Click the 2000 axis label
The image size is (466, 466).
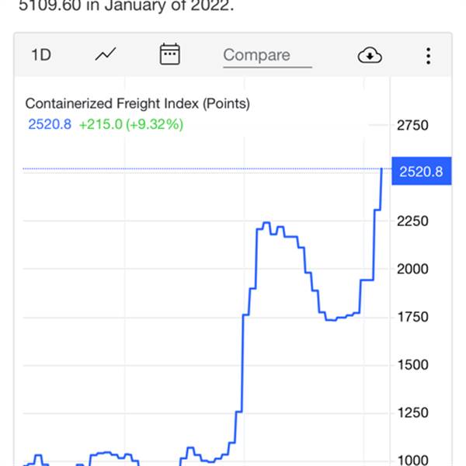click(x=412, y=270)
